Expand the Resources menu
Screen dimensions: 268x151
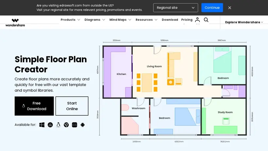tap(146, 20)
